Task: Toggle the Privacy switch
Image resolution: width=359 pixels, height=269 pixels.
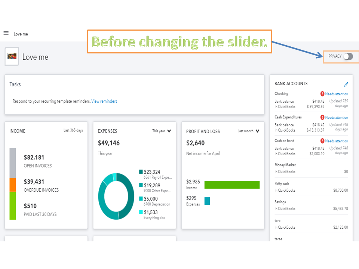Action: pyautogui.click(x=348, y=56)
